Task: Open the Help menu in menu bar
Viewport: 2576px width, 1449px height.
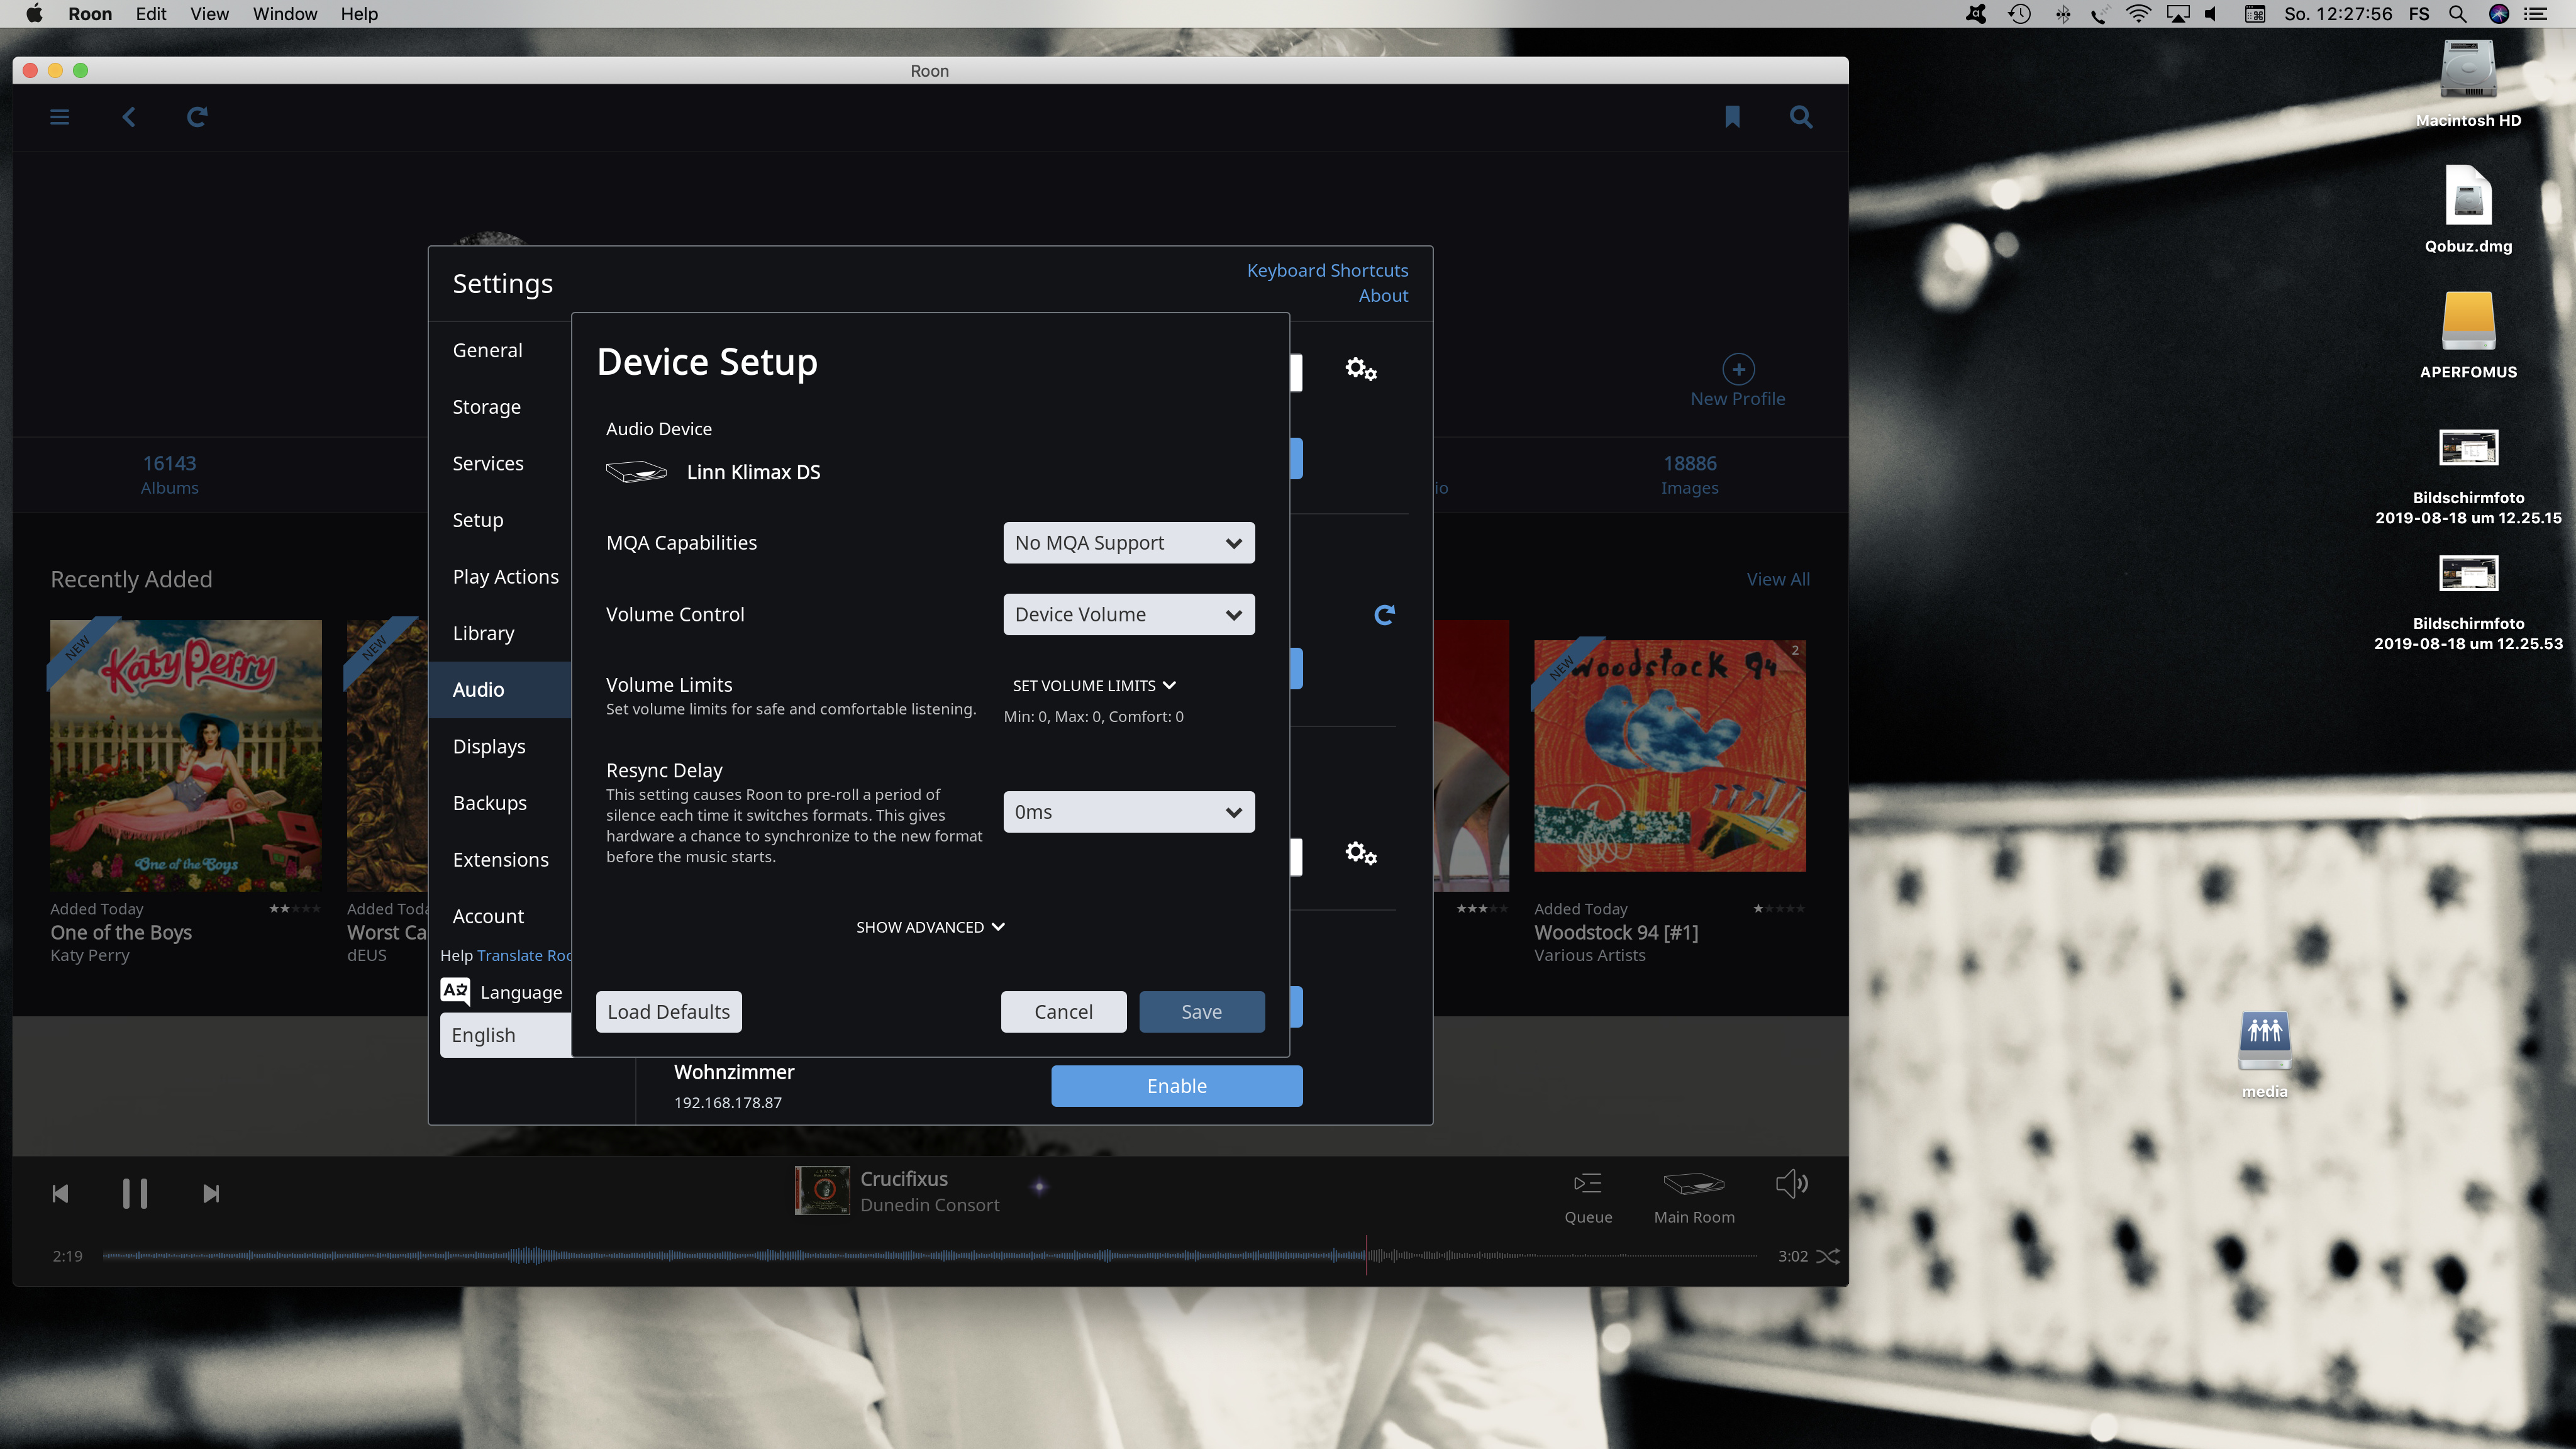Action: [x=359, y=14]
